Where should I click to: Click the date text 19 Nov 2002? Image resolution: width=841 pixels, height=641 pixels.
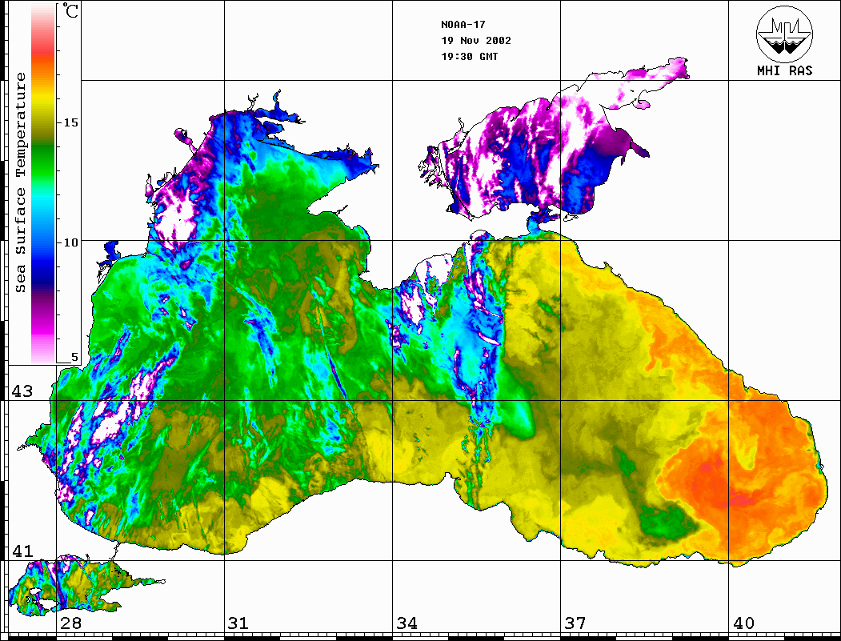pos(476,41)
